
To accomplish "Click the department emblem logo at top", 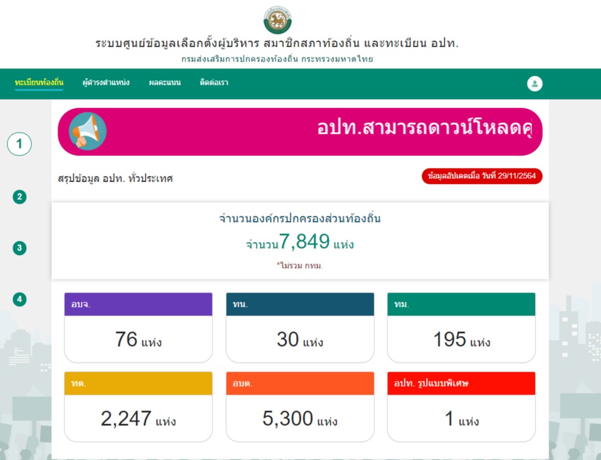I will pyautogui.click(x=277, y=20).
